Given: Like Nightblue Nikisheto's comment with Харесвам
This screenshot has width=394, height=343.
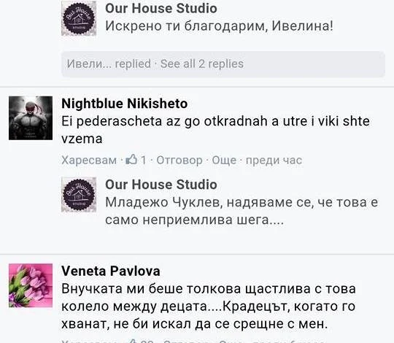Looking at the screenshot, I should point(89,160).
